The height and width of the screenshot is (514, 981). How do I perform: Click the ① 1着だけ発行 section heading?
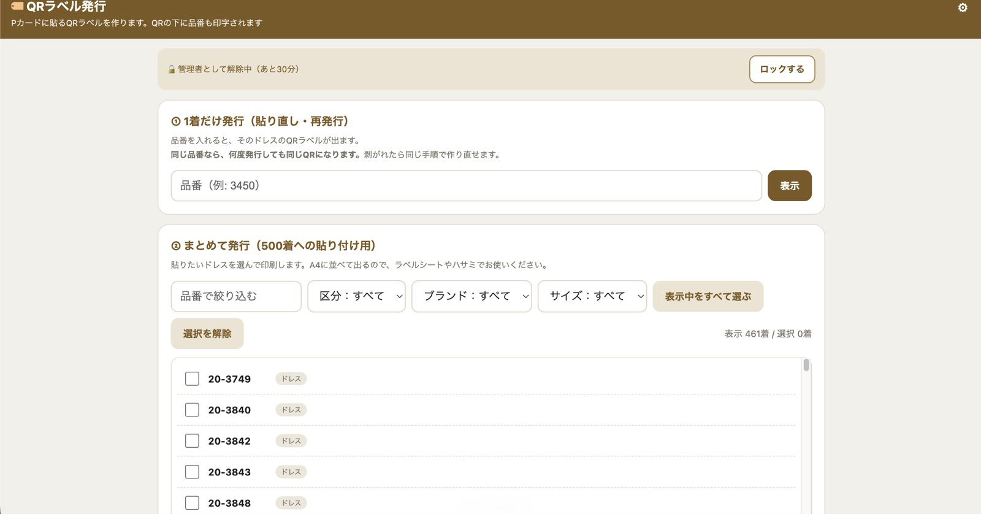pyautogui.click(x=260, y=121)
